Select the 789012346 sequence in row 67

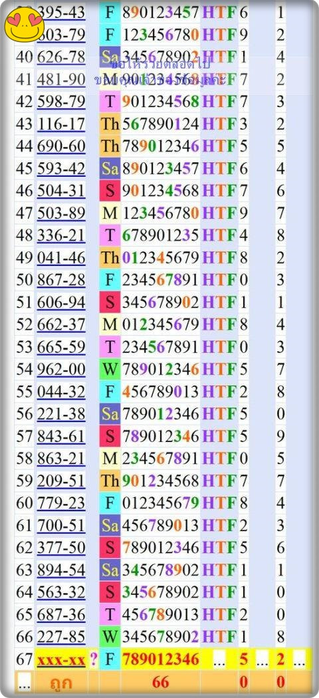[160, 659]
